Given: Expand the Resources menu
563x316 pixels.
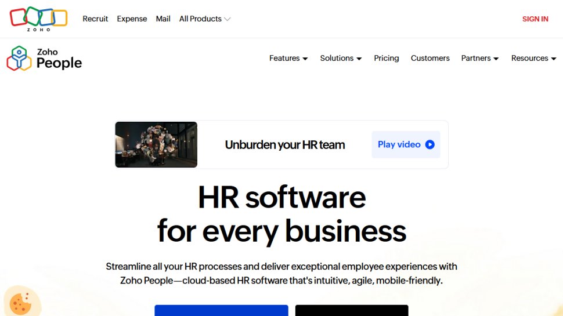Looking at the screenshot, I should pos(533,58).
